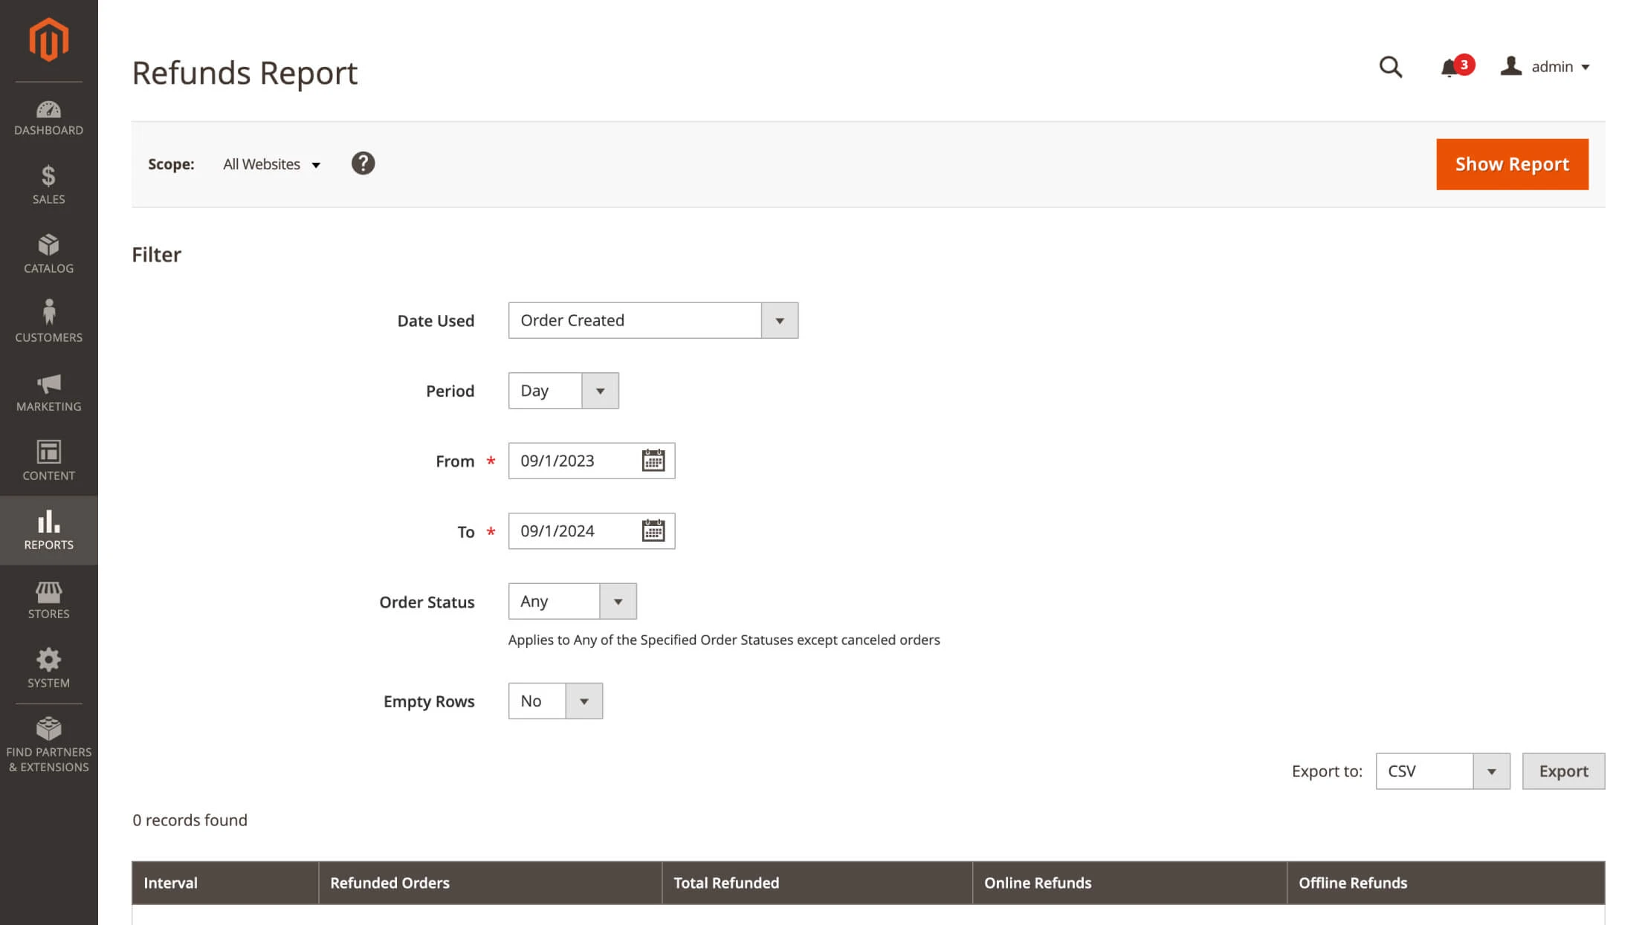Viewport: 1639px width, 925px height.
Task: Click the scope help question mark icon
Action: click(x=363, y=163)
